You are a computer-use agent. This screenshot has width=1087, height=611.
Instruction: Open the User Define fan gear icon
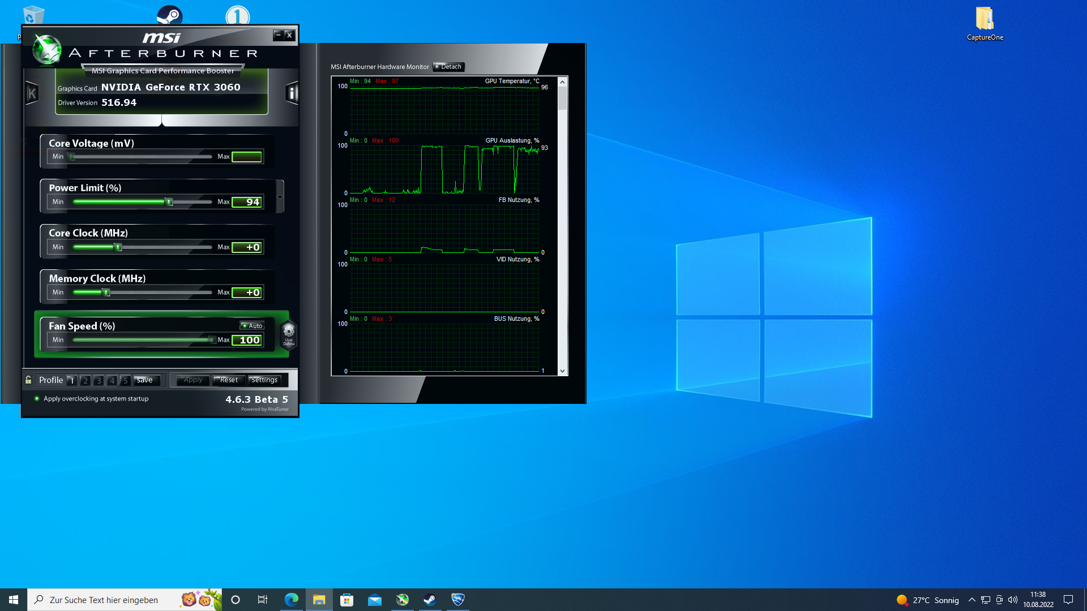pyautogui.click(x=289, y=334)
